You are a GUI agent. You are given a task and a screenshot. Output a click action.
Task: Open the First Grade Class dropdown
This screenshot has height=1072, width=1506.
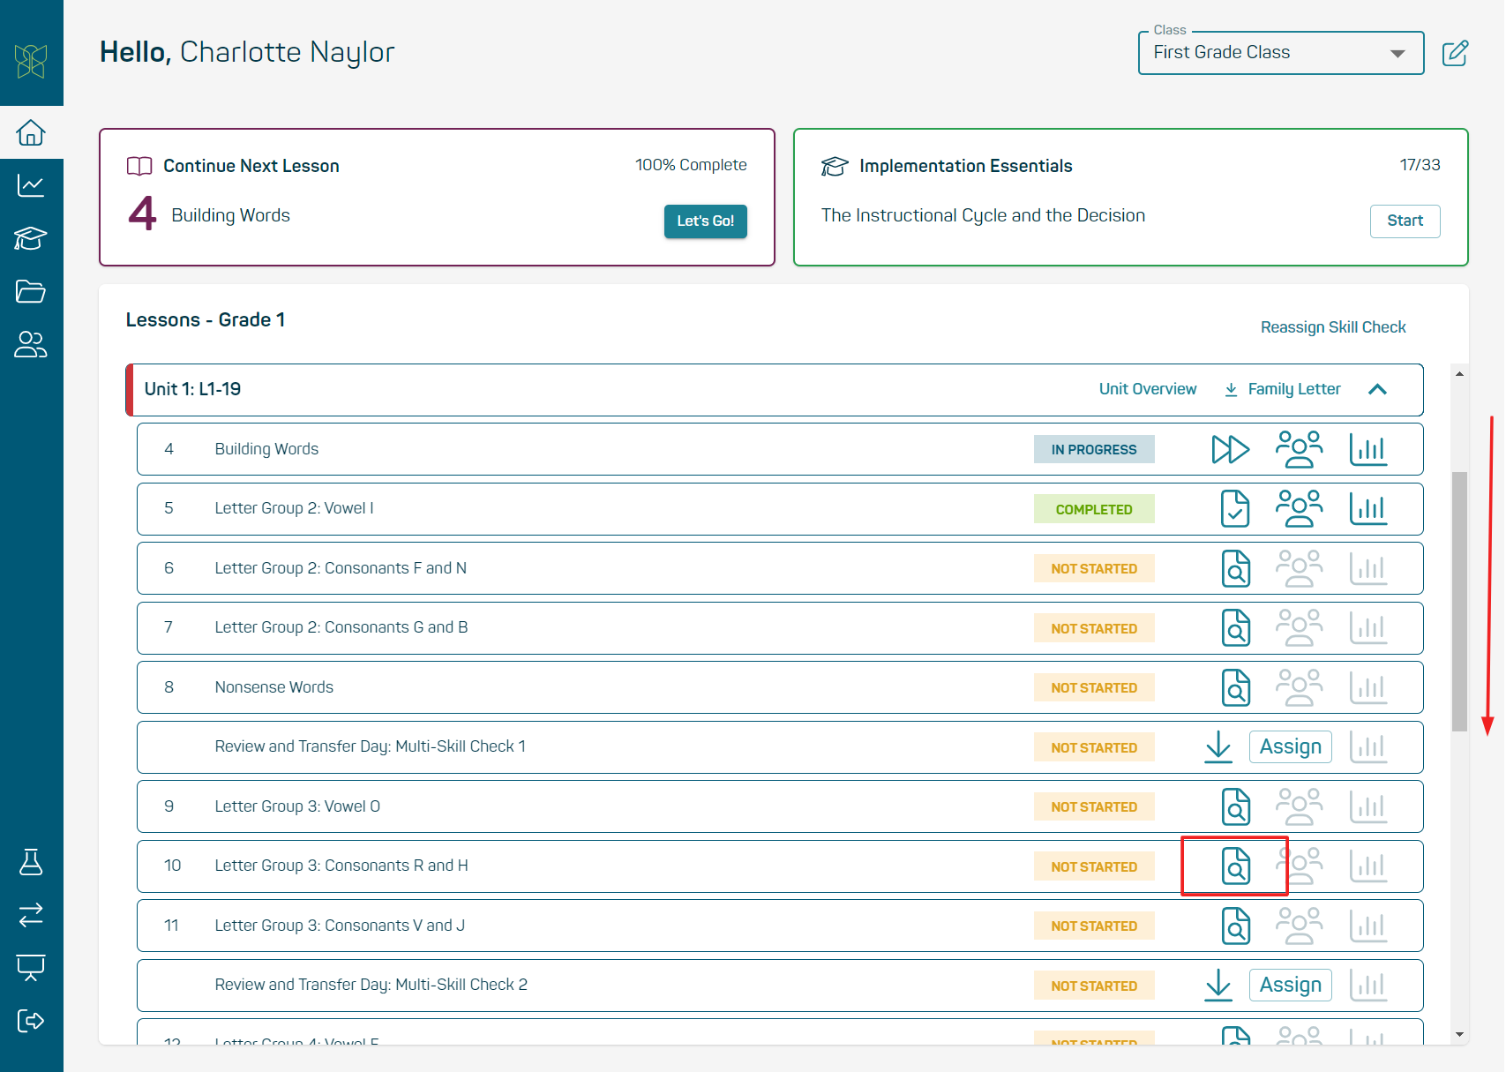coord(1281,53)
